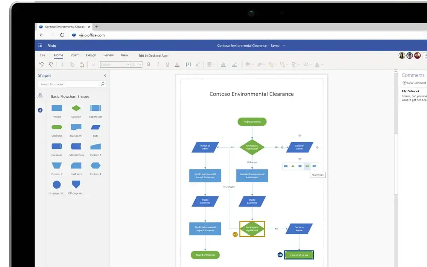
Task: Toggle Italic text style
Action: coord(158,65)
